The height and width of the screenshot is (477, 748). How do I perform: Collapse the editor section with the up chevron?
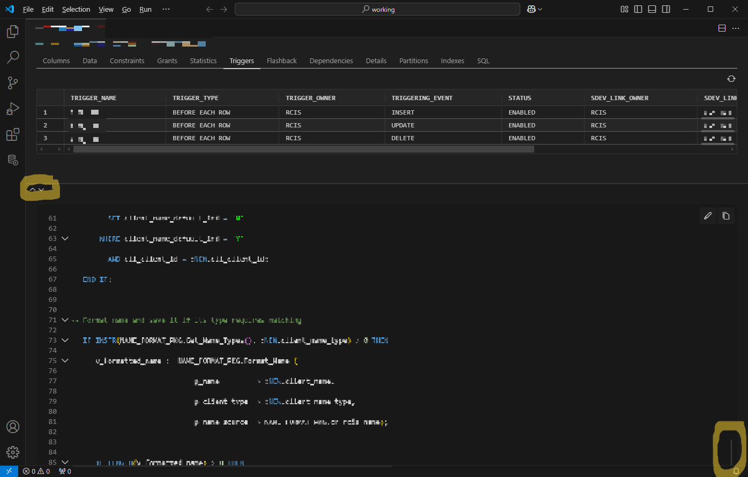click(x=32, y=189)
